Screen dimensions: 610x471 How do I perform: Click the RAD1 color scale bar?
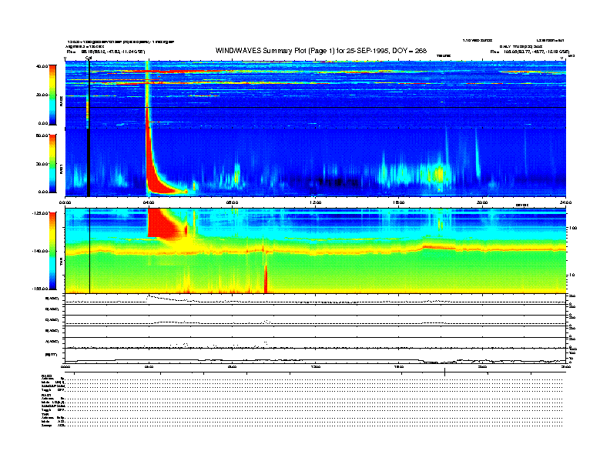[52, 163]
